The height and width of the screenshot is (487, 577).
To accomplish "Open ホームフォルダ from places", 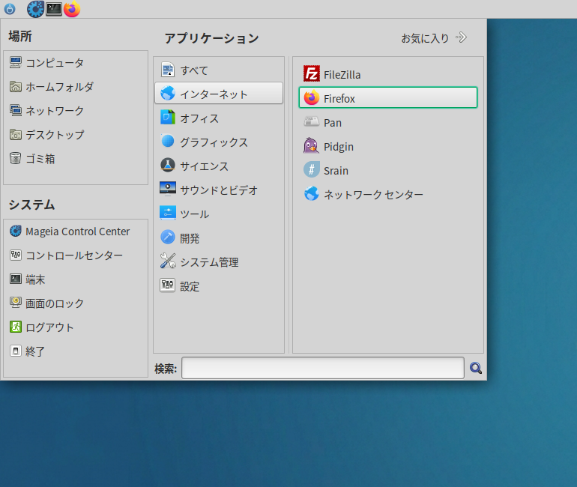I will click(76, 87).
